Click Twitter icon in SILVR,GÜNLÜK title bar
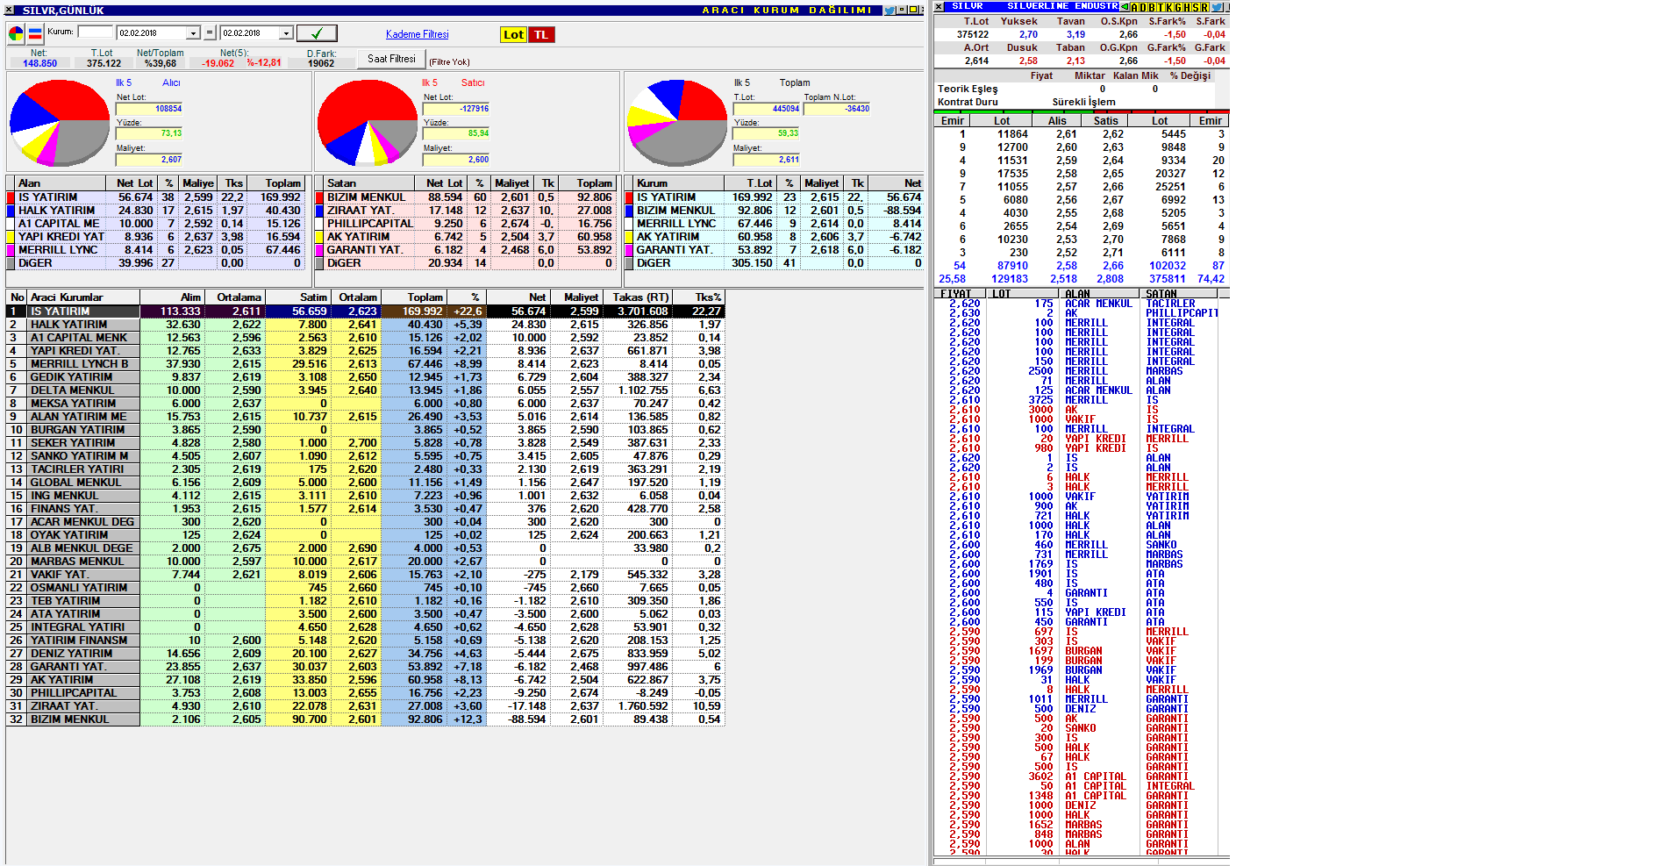The height and width of the screenshot is (866, 1679). (890, 10)
